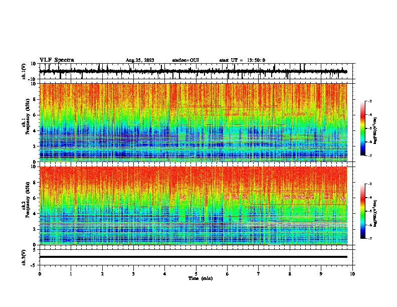
Task: Click the "6" kHz tick of ch.2 spectrogram
Action: tap(35, 198)
